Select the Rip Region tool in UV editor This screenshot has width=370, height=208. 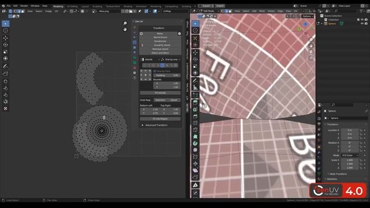pyautogui.click(x=5, y=74)
